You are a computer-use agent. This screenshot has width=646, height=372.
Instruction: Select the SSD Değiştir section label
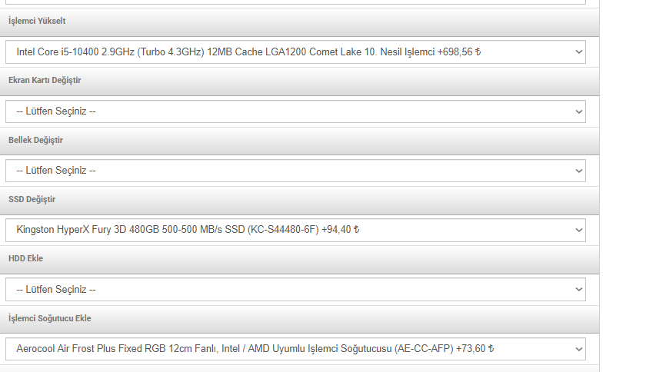click(32, 199)
